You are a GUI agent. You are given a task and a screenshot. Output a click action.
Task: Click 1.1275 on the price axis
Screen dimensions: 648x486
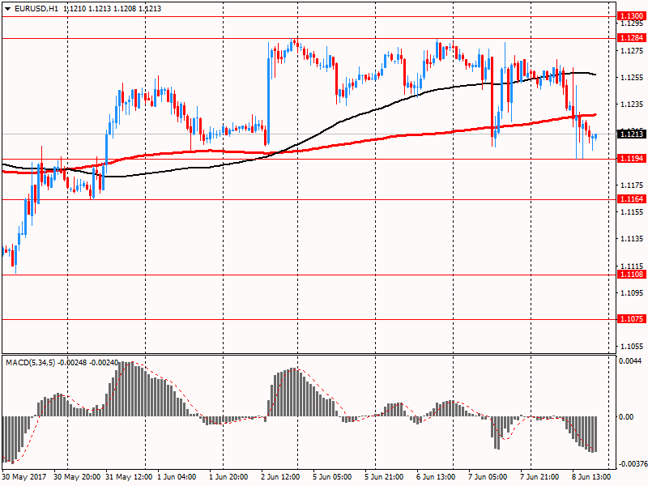click(x=633, y=50)
